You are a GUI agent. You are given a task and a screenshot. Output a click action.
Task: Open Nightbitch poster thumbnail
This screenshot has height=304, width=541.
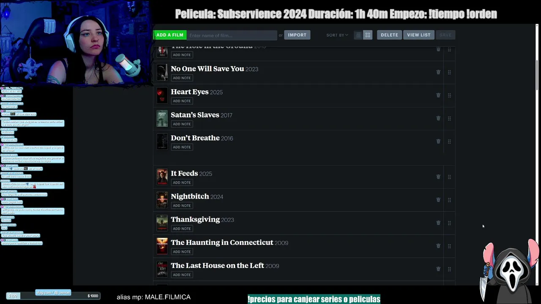tap(162, 200)
